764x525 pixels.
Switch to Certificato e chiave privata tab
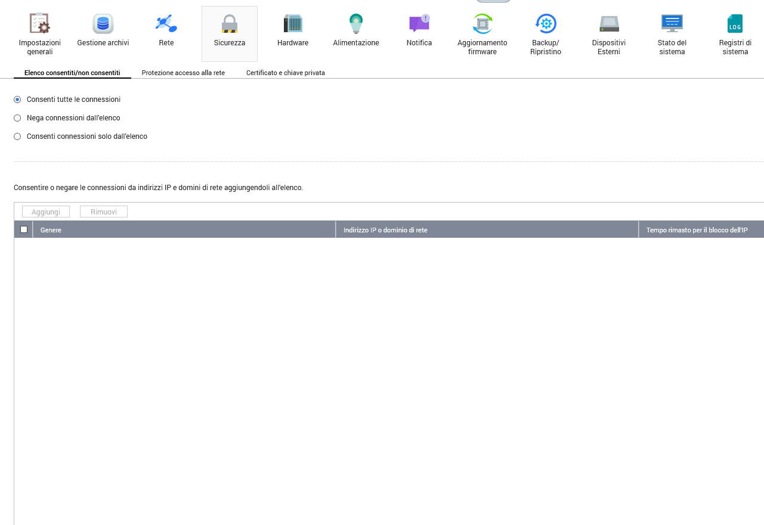(x=286, y=73)
